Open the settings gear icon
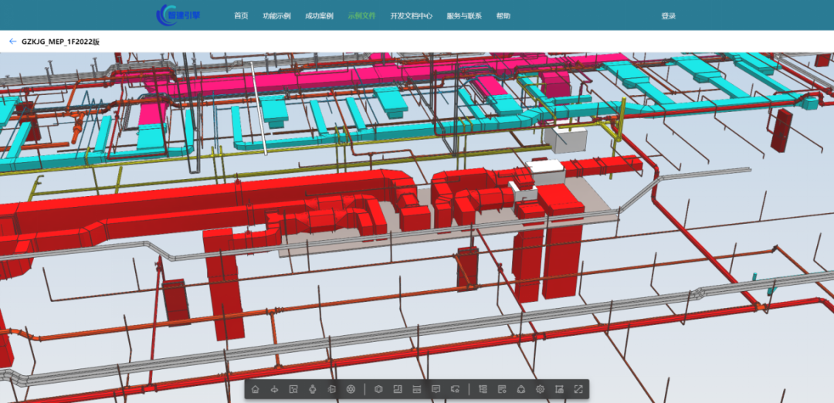This screenshot has width=834, height=403. coord(541,389)
